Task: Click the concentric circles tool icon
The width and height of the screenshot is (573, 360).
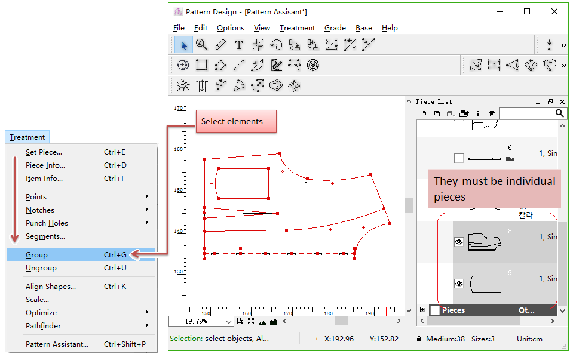Action: pyautogui.click(x=313, y=65)
